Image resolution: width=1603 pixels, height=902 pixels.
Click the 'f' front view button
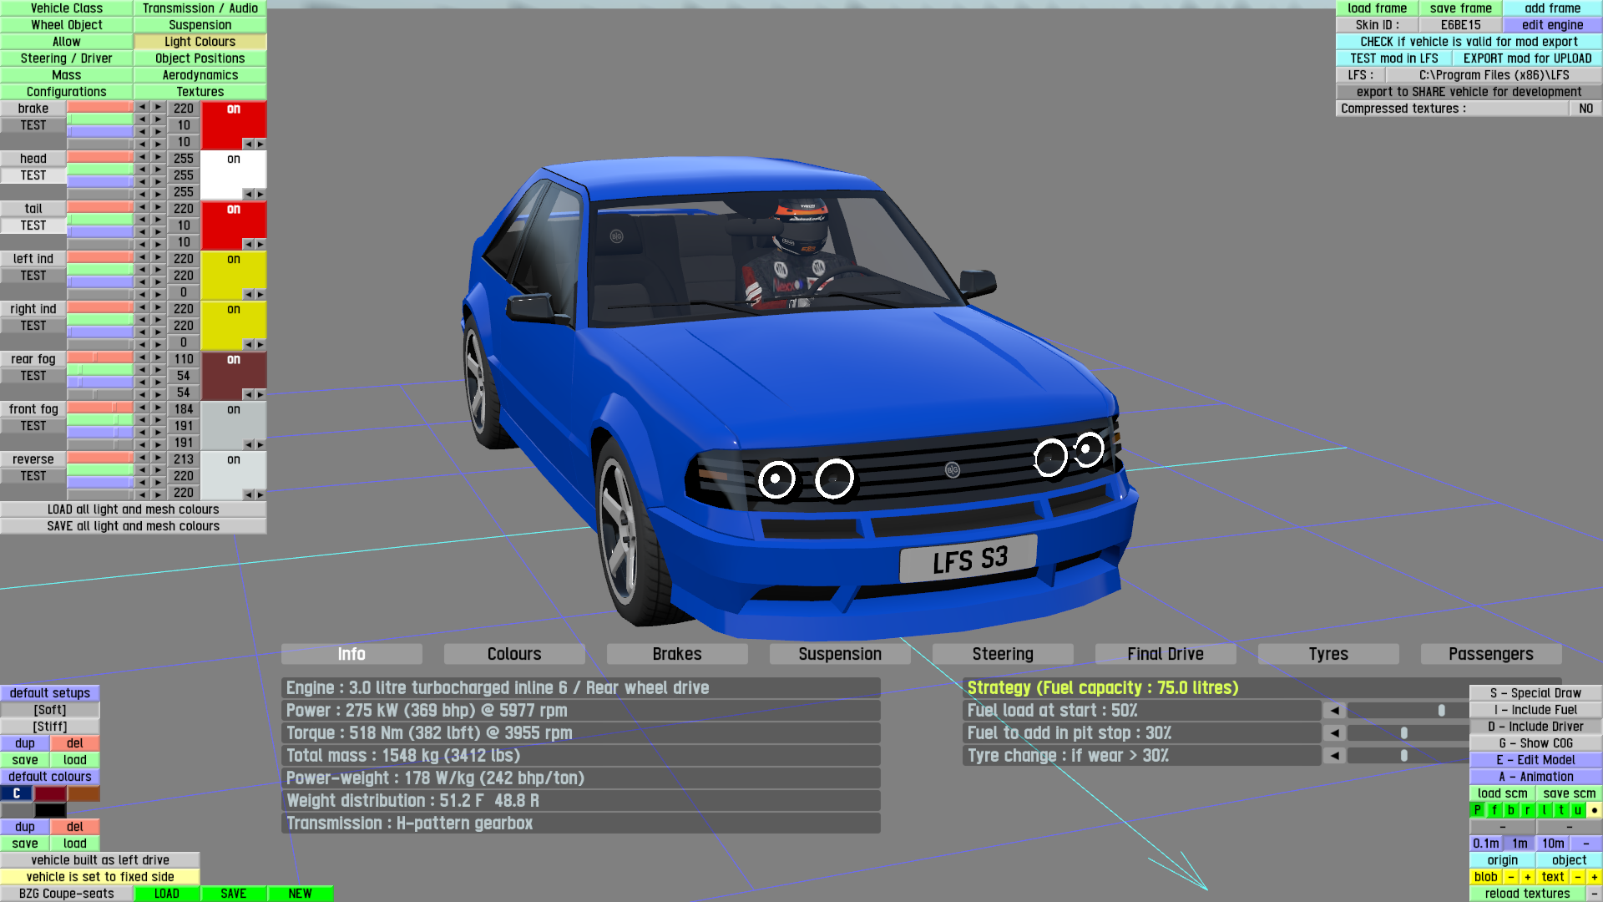coord(1494,810)
